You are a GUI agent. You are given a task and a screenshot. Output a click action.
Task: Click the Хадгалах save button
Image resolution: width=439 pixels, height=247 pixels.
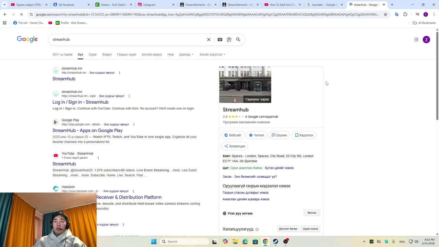coord(304,135)
